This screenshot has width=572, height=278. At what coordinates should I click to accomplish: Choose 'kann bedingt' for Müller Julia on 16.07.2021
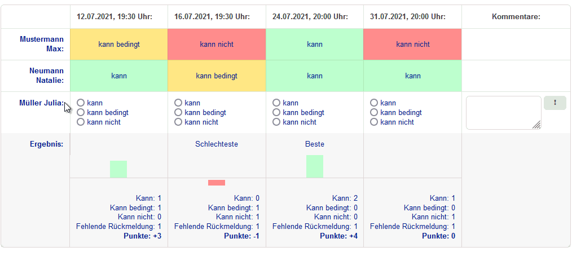click(178, 112)
